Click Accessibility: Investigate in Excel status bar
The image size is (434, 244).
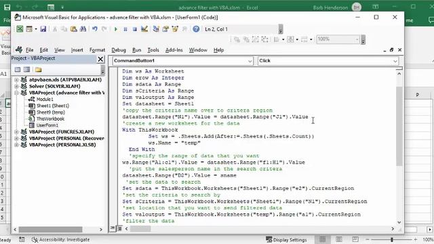(x=60, y=240)
